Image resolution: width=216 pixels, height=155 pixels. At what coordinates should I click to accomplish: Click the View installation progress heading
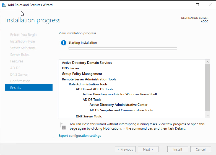click(77, 33)
